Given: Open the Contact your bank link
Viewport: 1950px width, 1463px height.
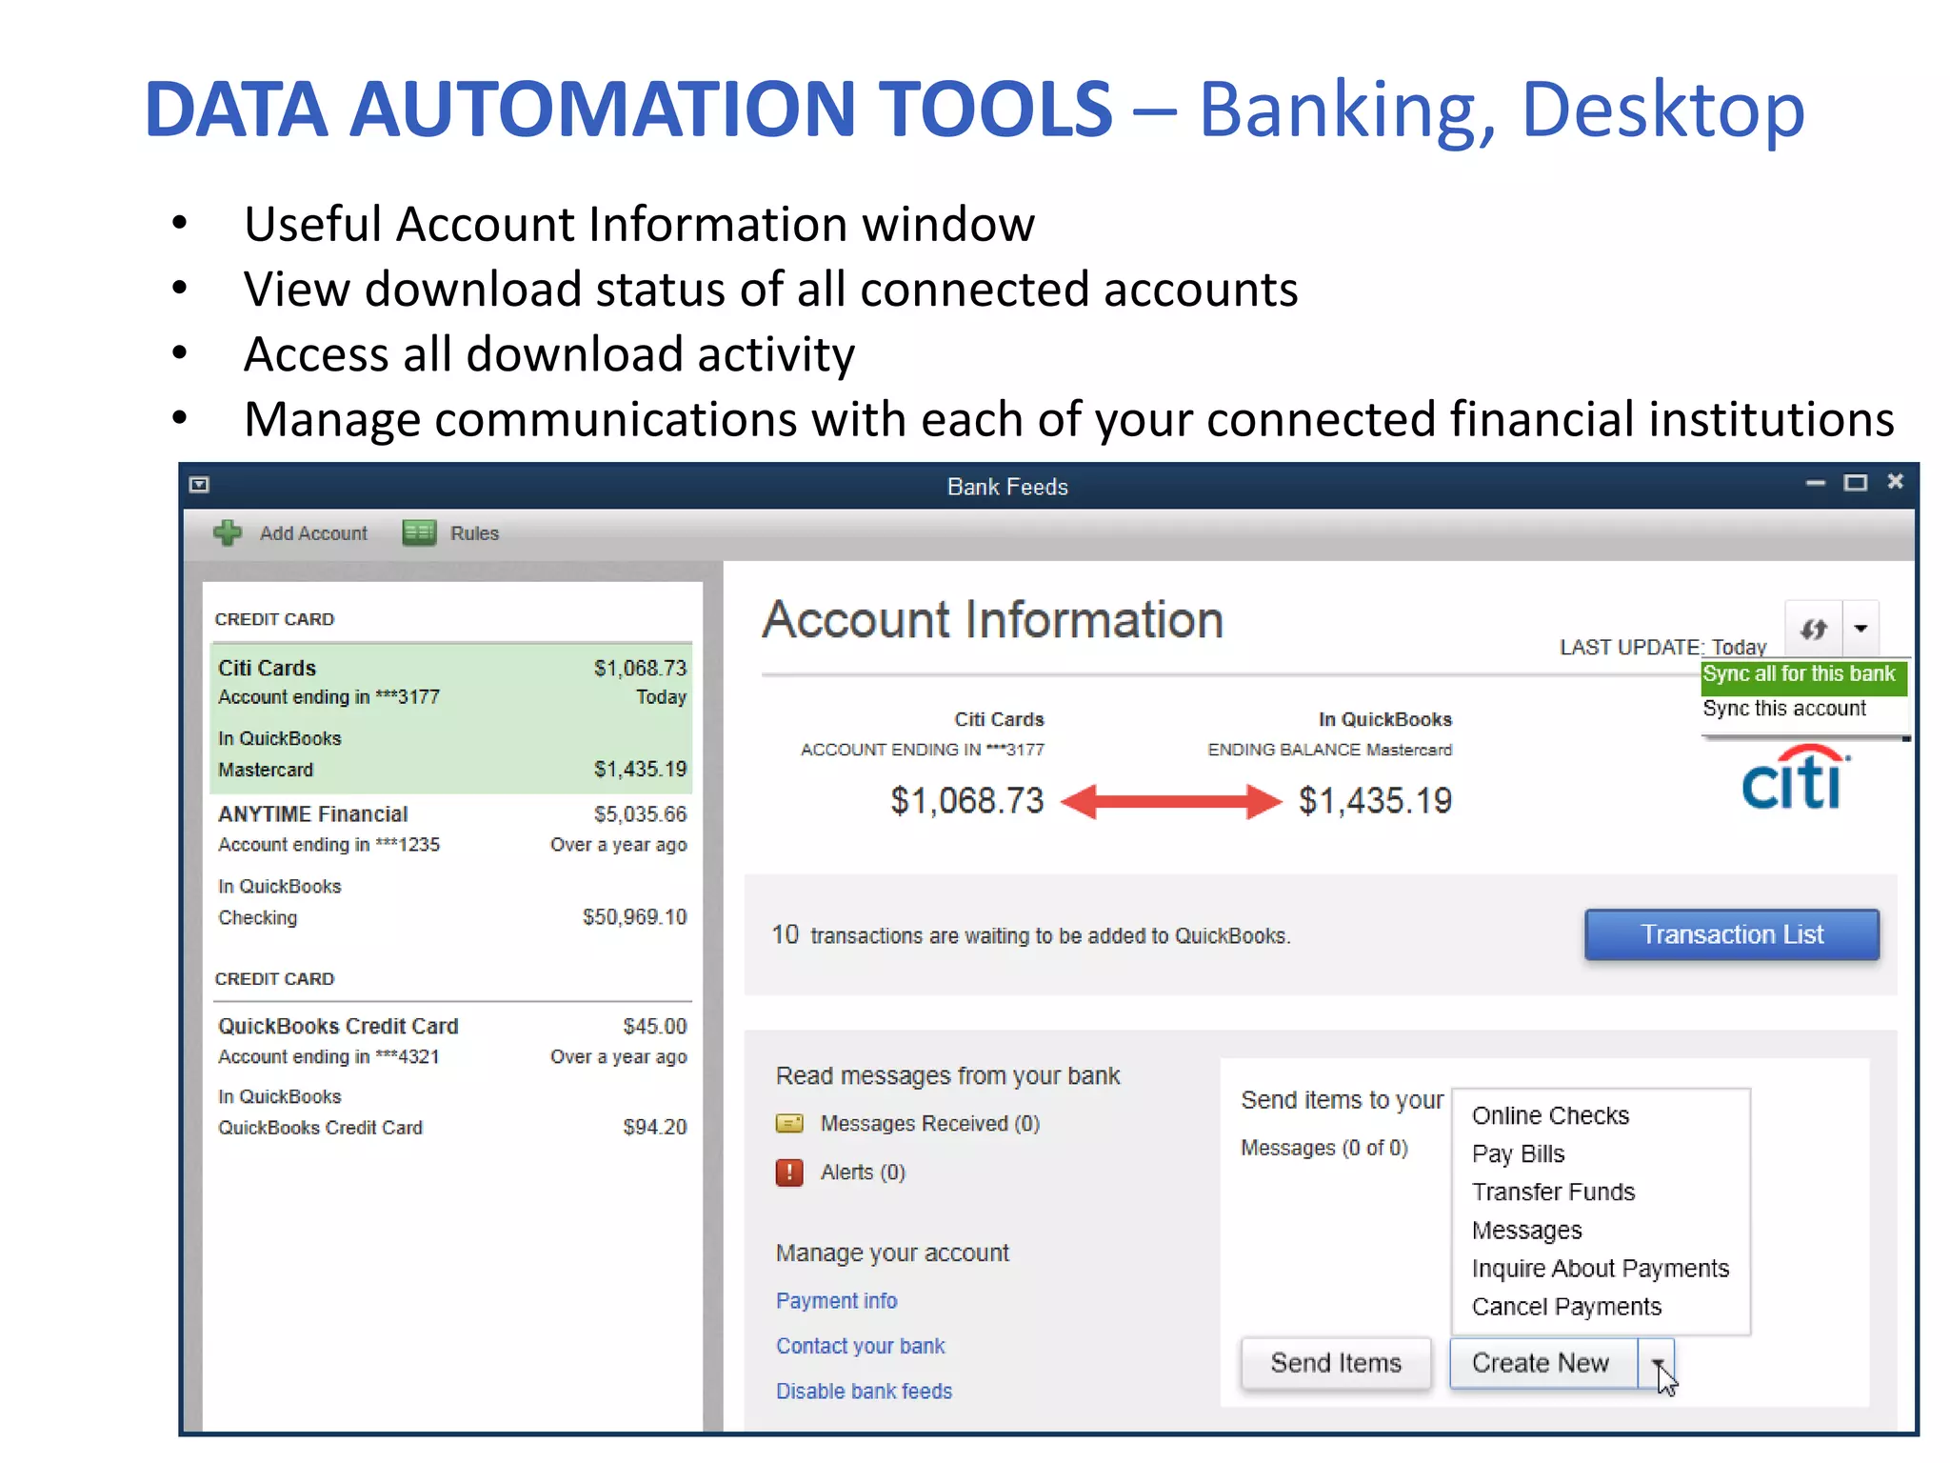Looking at the screenshot, I should 860,1346.
